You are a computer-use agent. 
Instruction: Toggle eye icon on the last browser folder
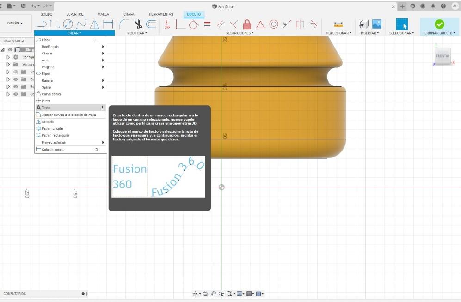[x=16, y=94]
